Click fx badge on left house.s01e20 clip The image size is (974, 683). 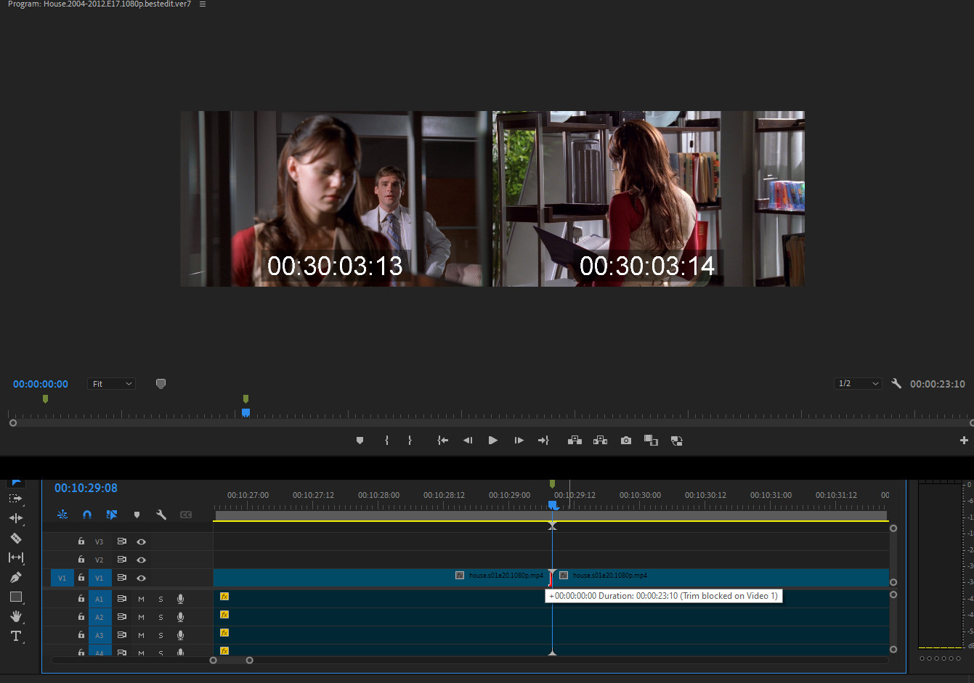(460, 576)
